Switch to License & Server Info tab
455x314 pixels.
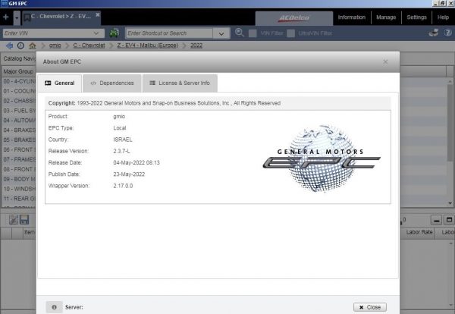180,83
